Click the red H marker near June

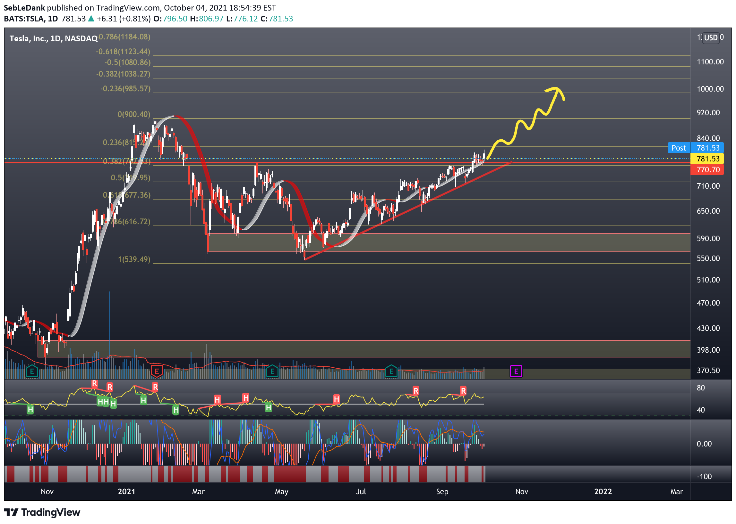click(x=337, y=399)
